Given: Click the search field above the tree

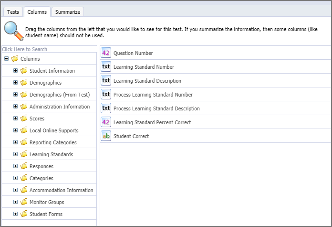Looking at the screenshot, I should (x=49, y=49).
